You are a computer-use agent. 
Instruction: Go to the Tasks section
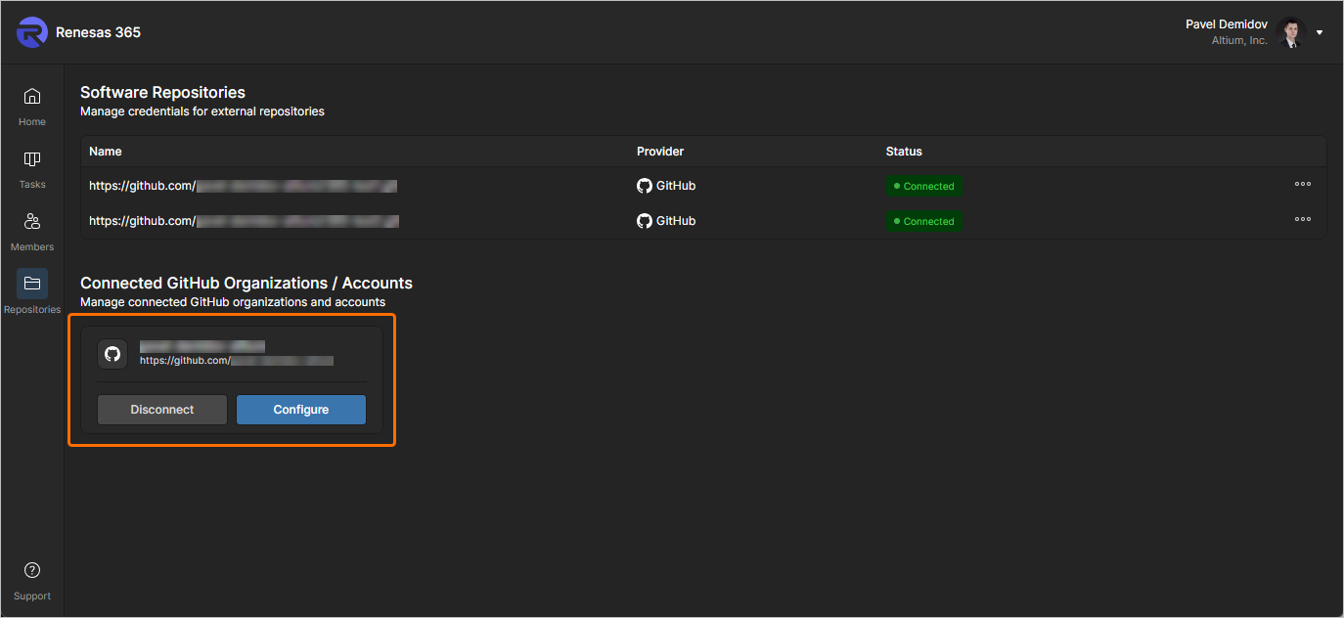(32, 159)
